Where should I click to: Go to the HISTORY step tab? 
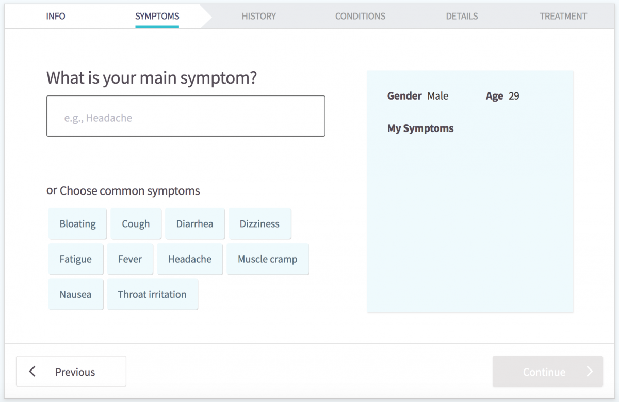[x=259, y=16]
